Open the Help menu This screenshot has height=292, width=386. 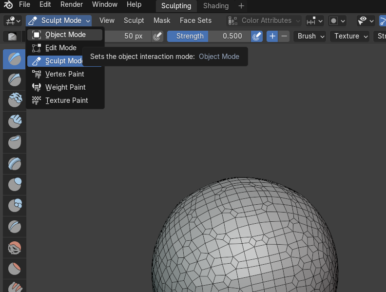134,4
